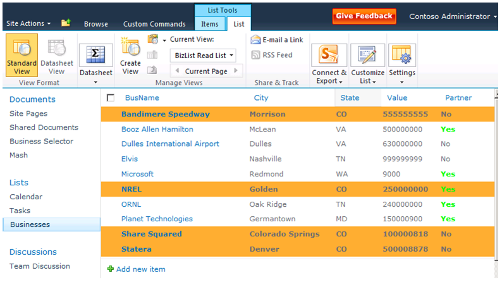Click the E-mail a Link icon
The image size is (502, 282).
tap(255, 40)
